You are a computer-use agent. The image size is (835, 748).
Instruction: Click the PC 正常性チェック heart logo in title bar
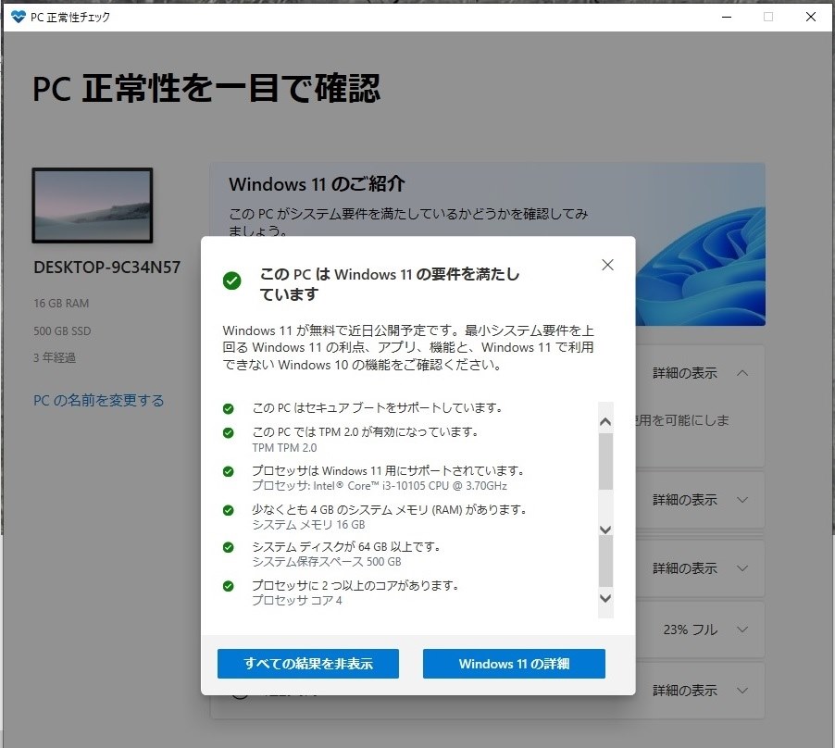pos(15,16)
